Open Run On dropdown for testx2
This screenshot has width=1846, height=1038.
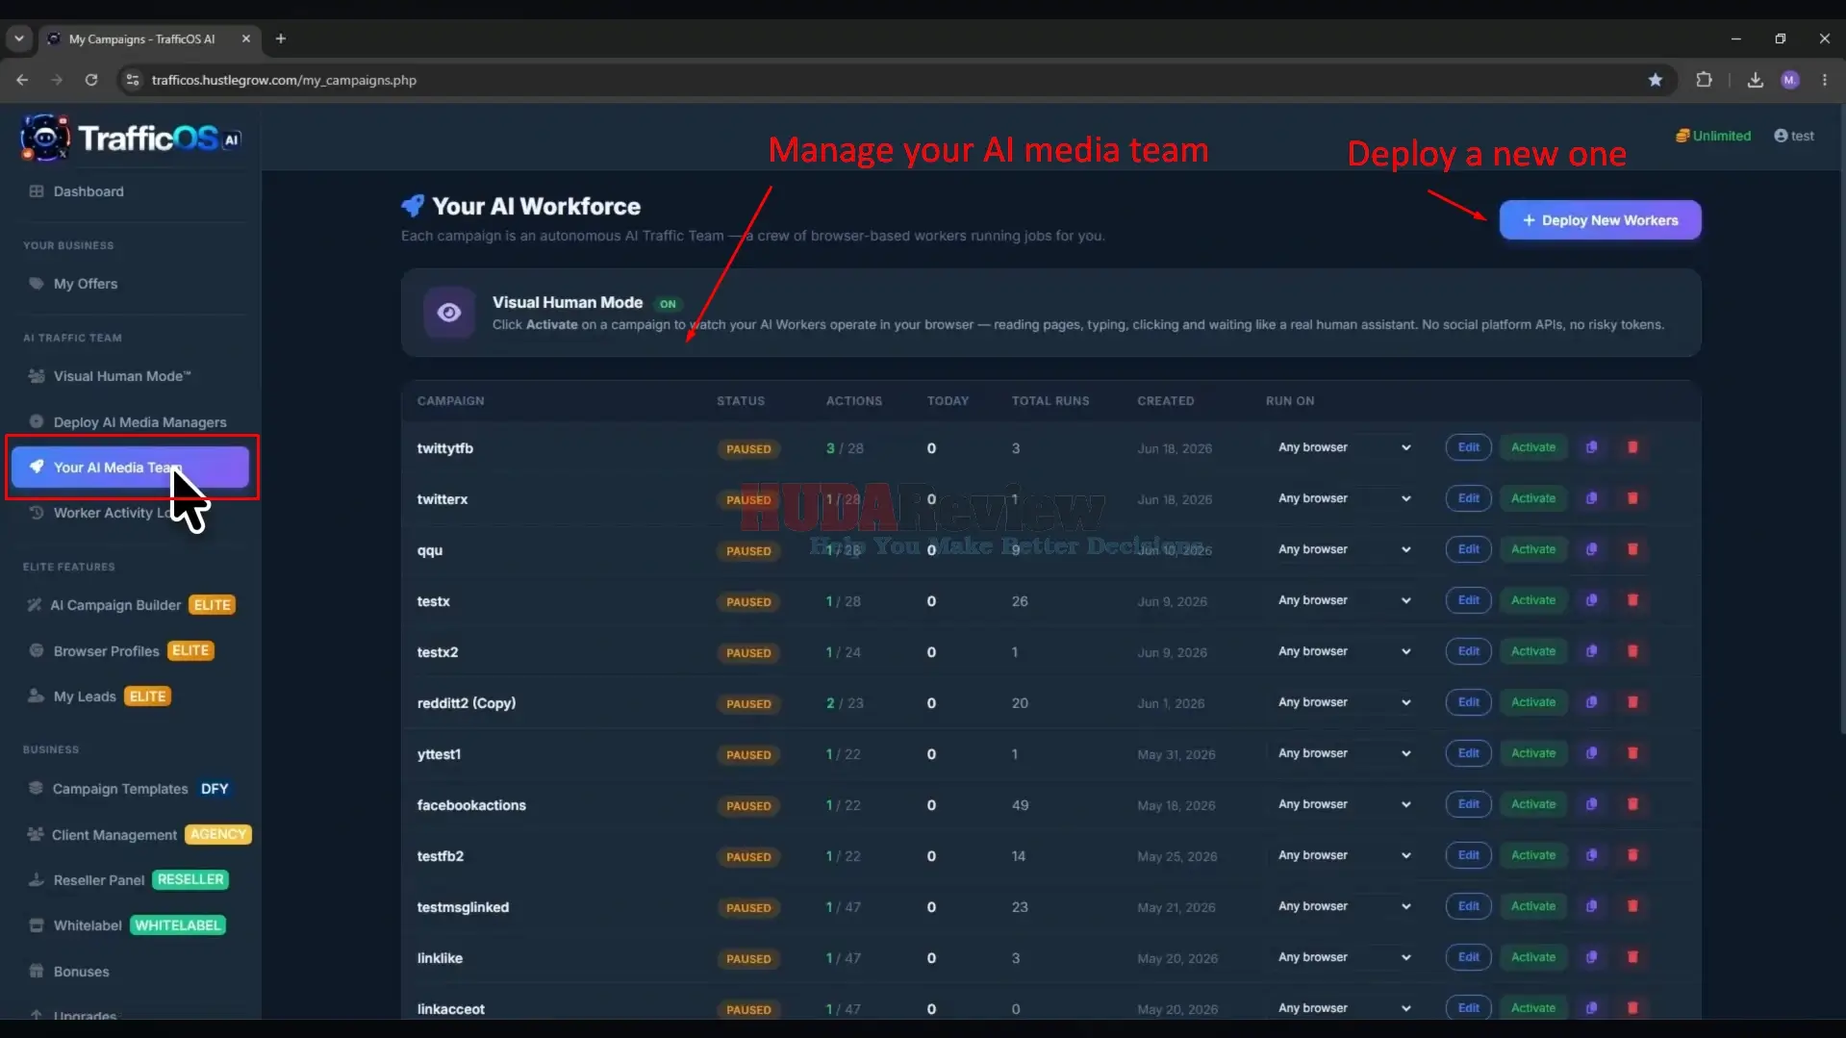1344,651
